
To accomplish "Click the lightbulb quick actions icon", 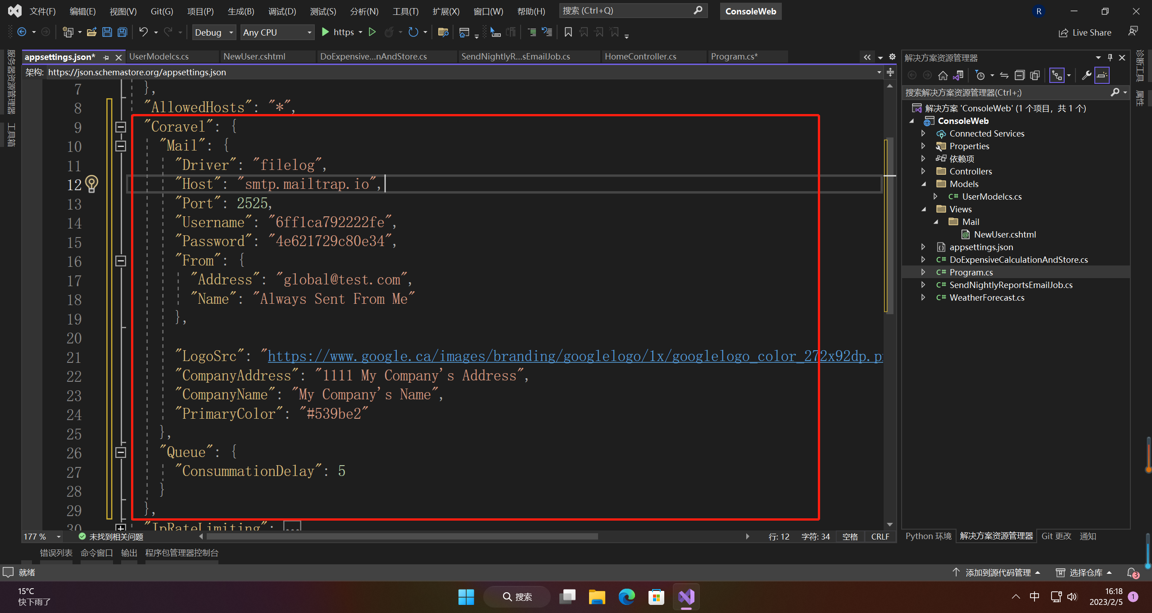I will pyautogui.click(x=91, y=183).
